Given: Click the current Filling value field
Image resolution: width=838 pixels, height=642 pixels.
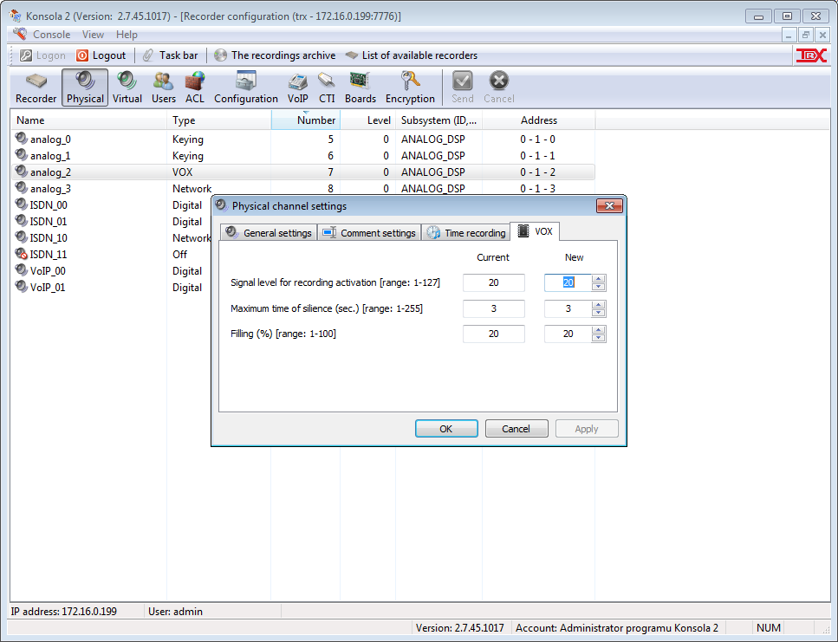Looking at the screenshot, I should [494, 334].
